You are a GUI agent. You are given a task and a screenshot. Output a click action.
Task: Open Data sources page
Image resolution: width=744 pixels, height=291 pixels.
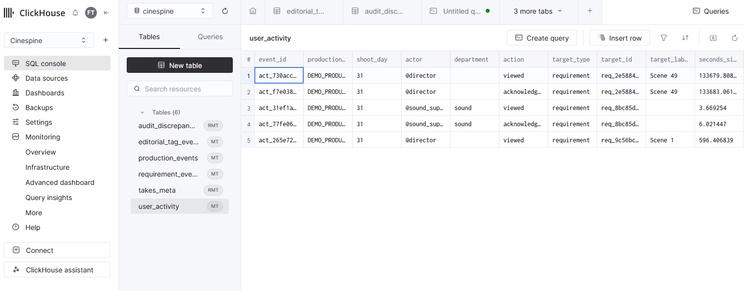57,78
